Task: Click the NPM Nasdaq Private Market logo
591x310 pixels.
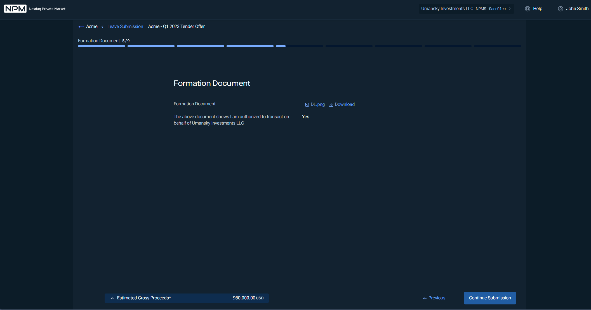Action: click(35, 9)
